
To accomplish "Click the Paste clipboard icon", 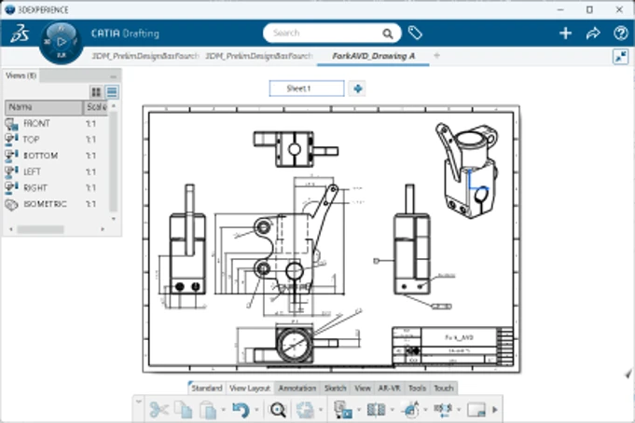I will pos(209,410).
